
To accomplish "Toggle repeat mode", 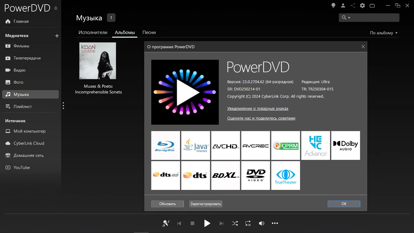I will (248, 223).
